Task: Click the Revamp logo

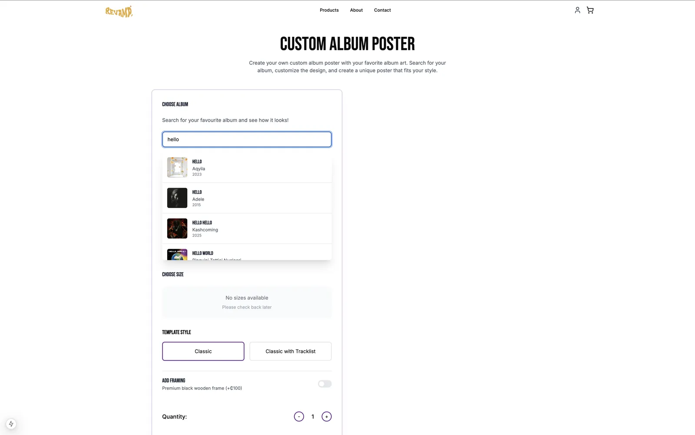Action: (x=119, y=12)
